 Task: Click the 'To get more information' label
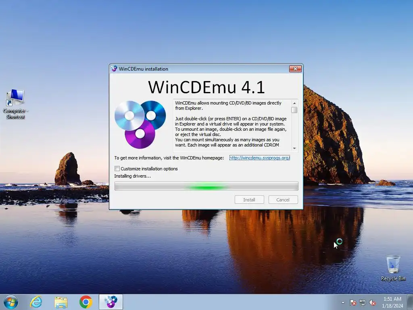(x=169, y=158)
